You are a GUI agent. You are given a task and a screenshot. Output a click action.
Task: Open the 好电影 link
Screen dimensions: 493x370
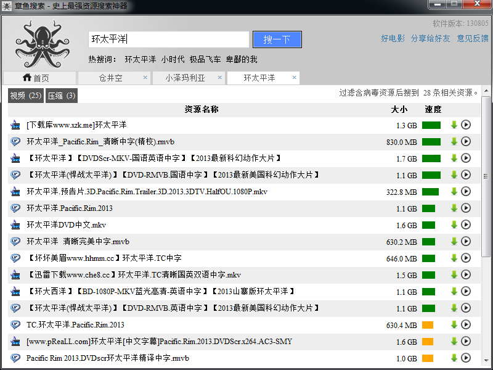click(x=393, y=38)
